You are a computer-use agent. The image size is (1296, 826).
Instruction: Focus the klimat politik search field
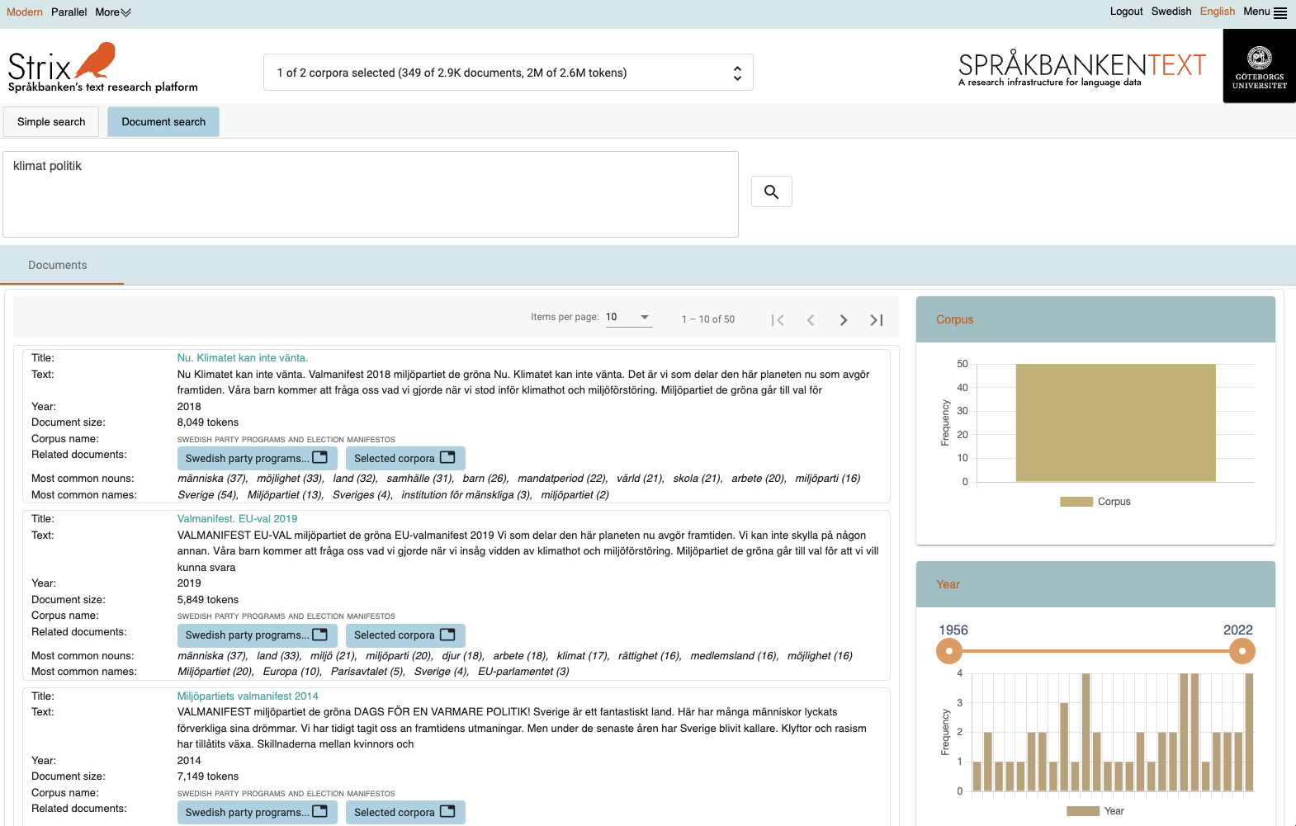tap(371, 195)
